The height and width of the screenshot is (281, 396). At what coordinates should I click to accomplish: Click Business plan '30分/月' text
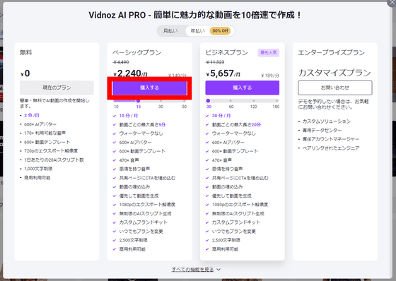click(221, 116)
